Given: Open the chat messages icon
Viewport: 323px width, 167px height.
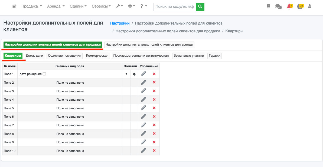Looking at the screenshot, I should (x=278, y=6).
